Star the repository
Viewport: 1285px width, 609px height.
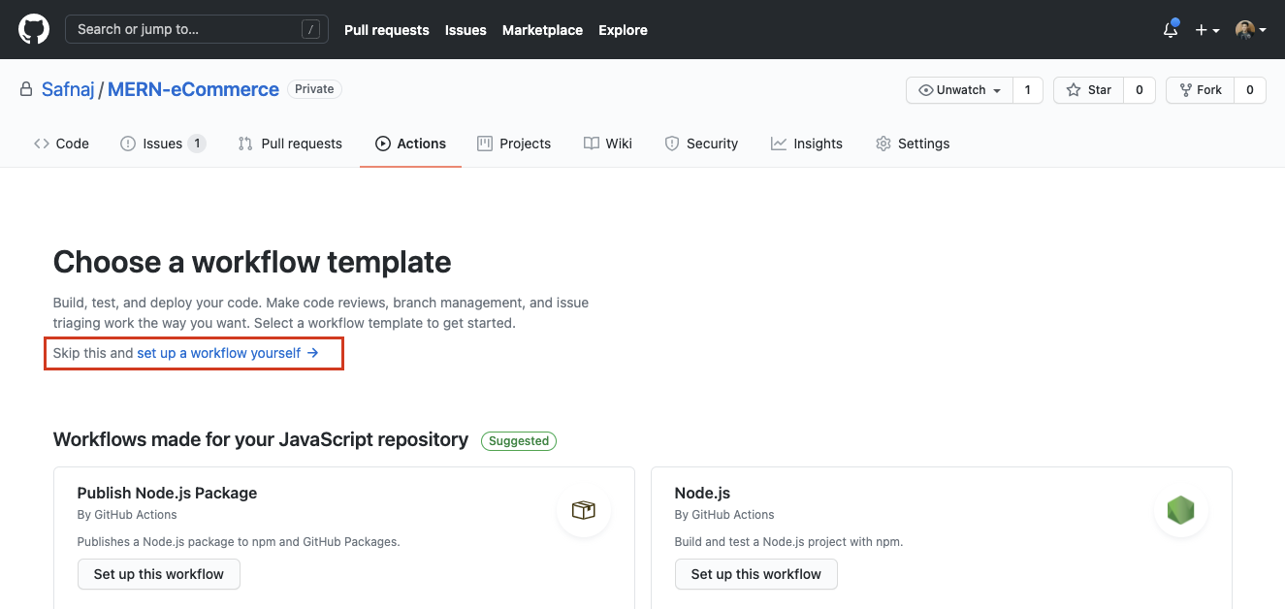pyautogui.click(x=1088, y=90)
